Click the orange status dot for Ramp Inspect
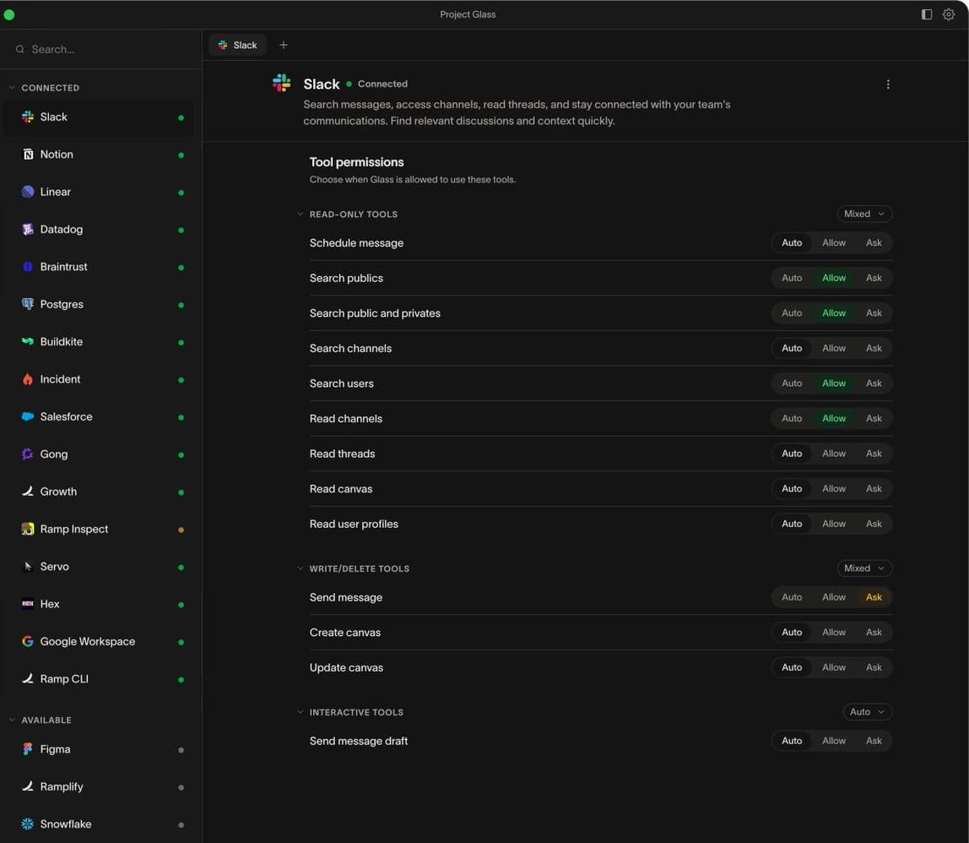Viewport: 969px width, 843px height. tap(181, 530)
